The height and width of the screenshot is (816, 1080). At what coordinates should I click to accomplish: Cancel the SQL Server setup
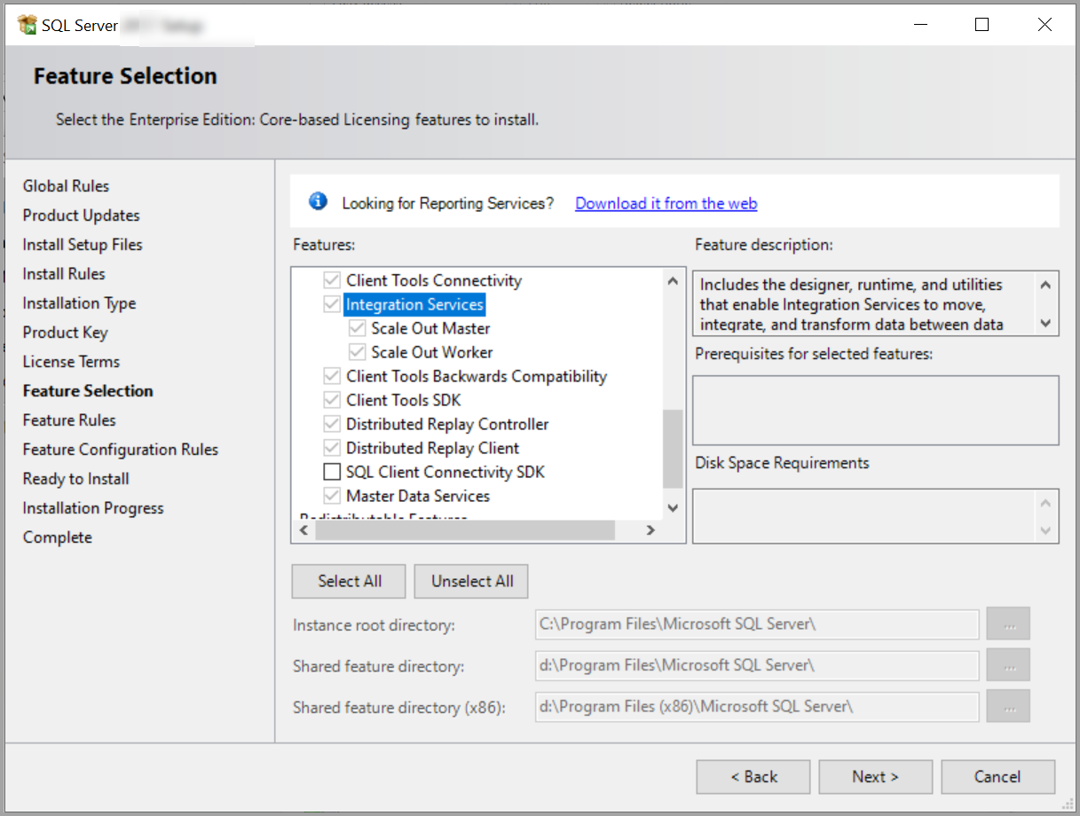pyautogui.click(x=997, y=776)
